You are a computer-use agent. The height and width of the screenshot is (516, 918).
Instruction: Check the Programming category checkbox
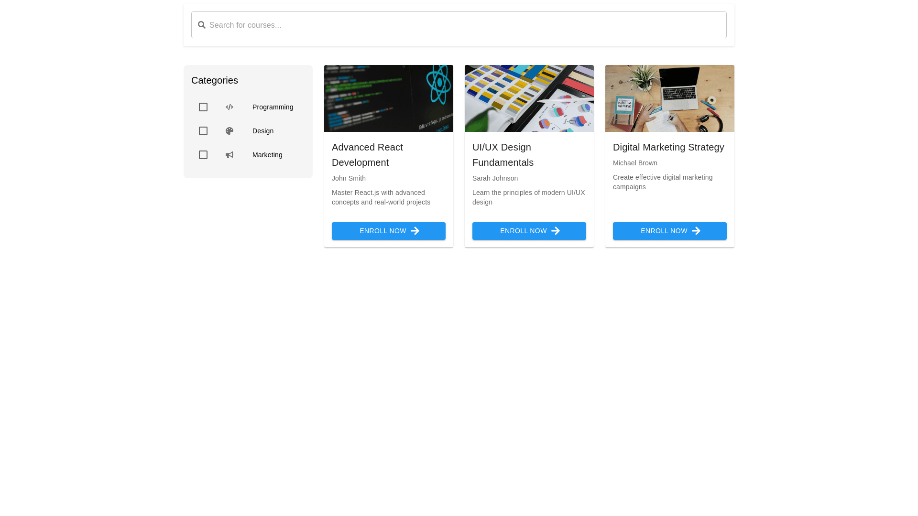(203, 107)
